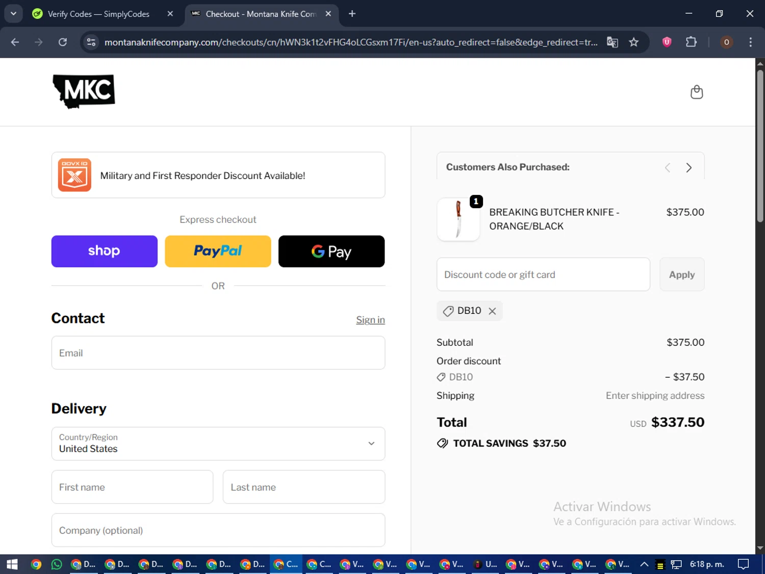Click the address bar URL

pos(351,42)
